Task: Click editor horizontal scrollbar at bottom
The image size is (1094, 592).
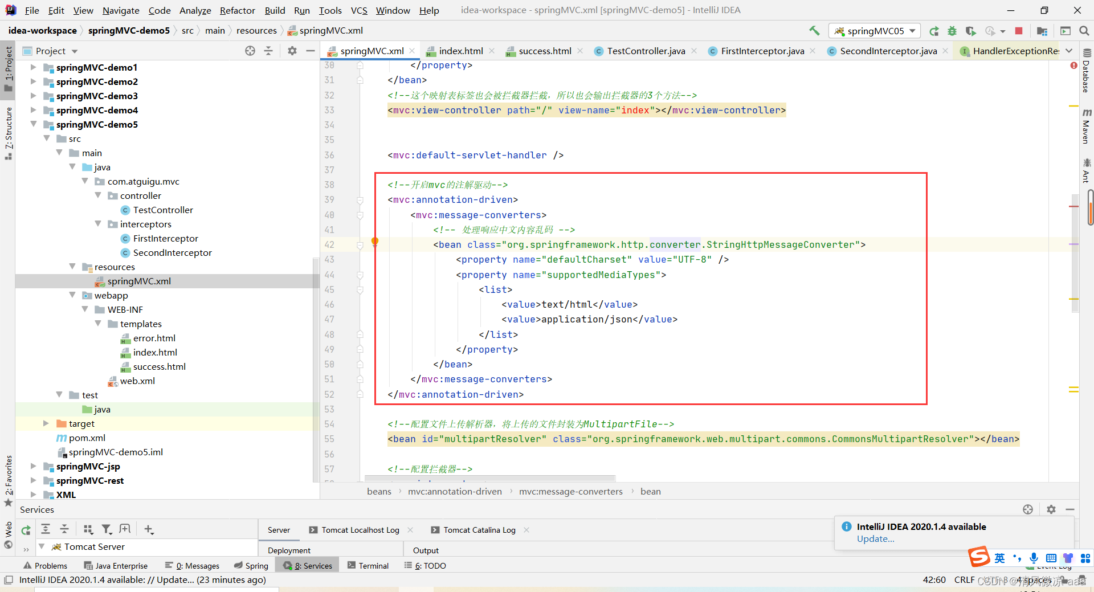Action: 490,478
